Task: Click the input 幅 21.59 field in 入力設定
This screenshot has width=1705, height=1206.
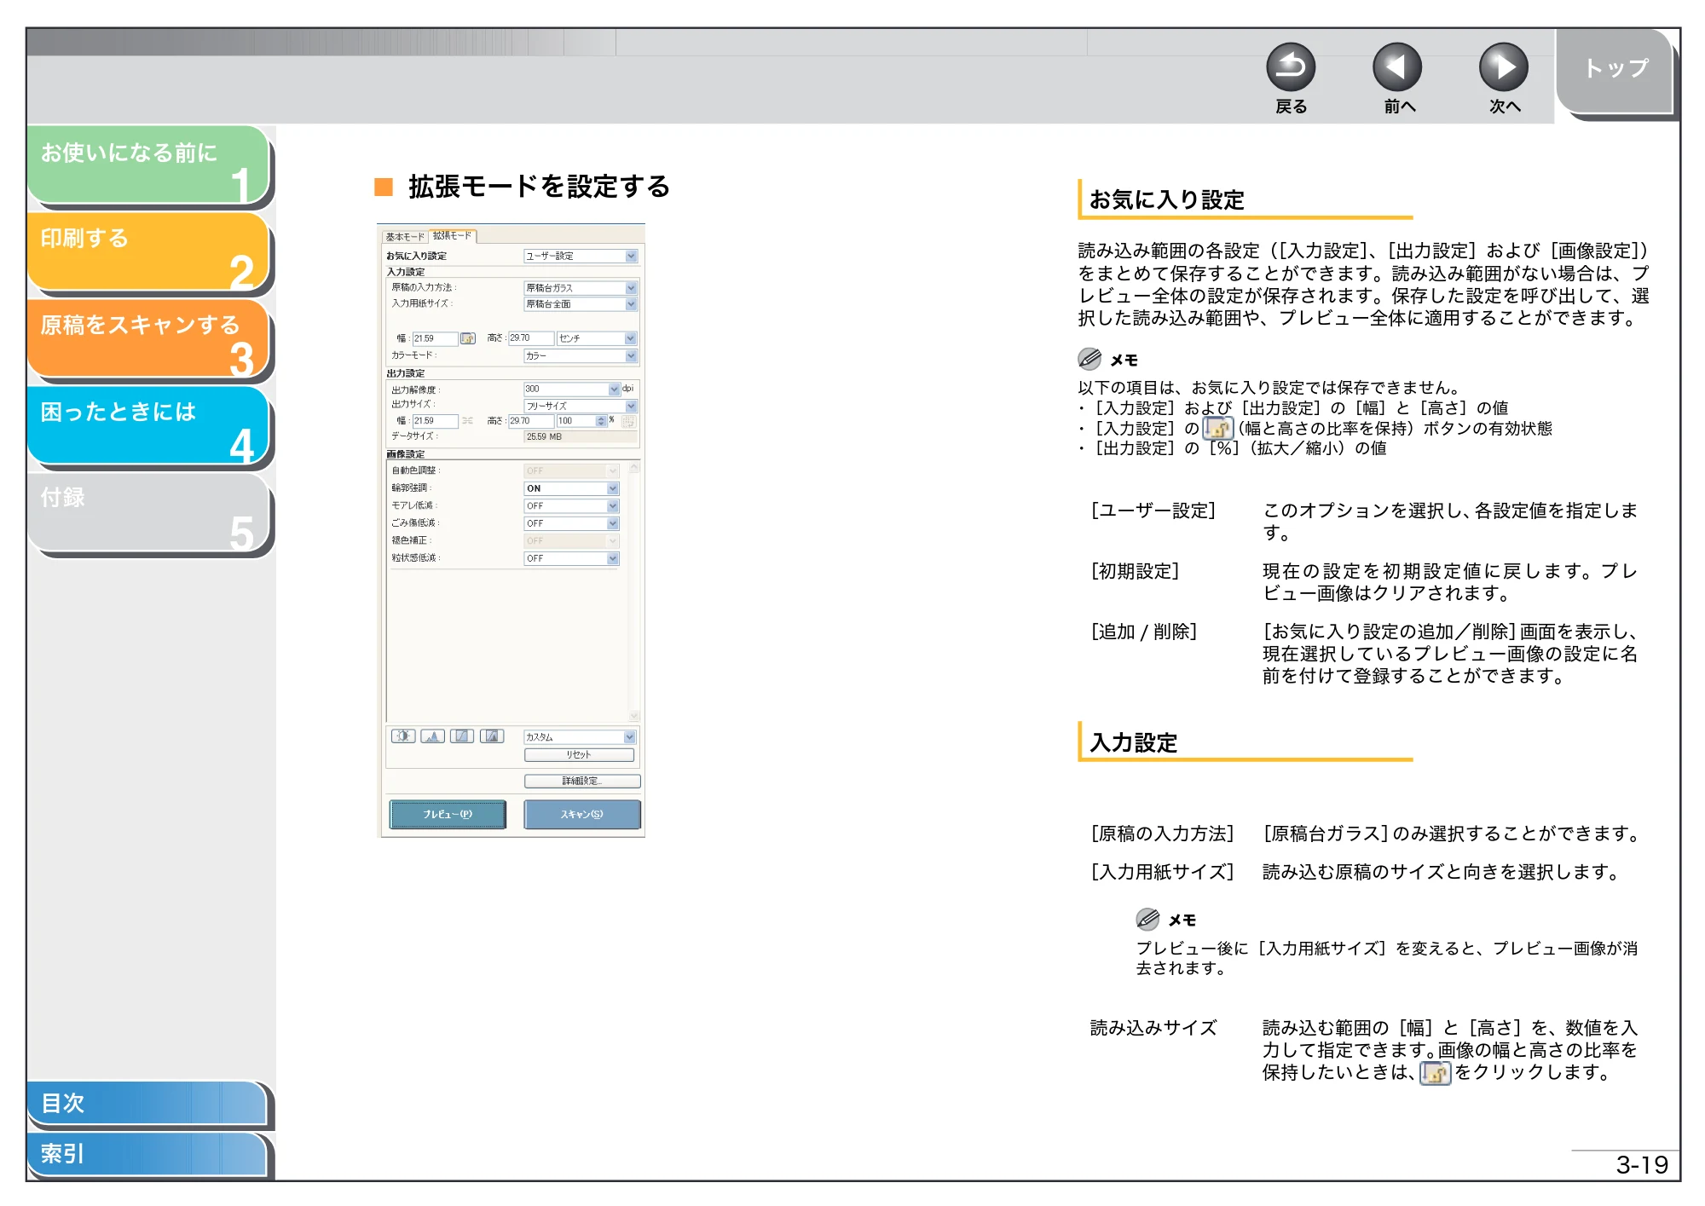Action: 435,338
